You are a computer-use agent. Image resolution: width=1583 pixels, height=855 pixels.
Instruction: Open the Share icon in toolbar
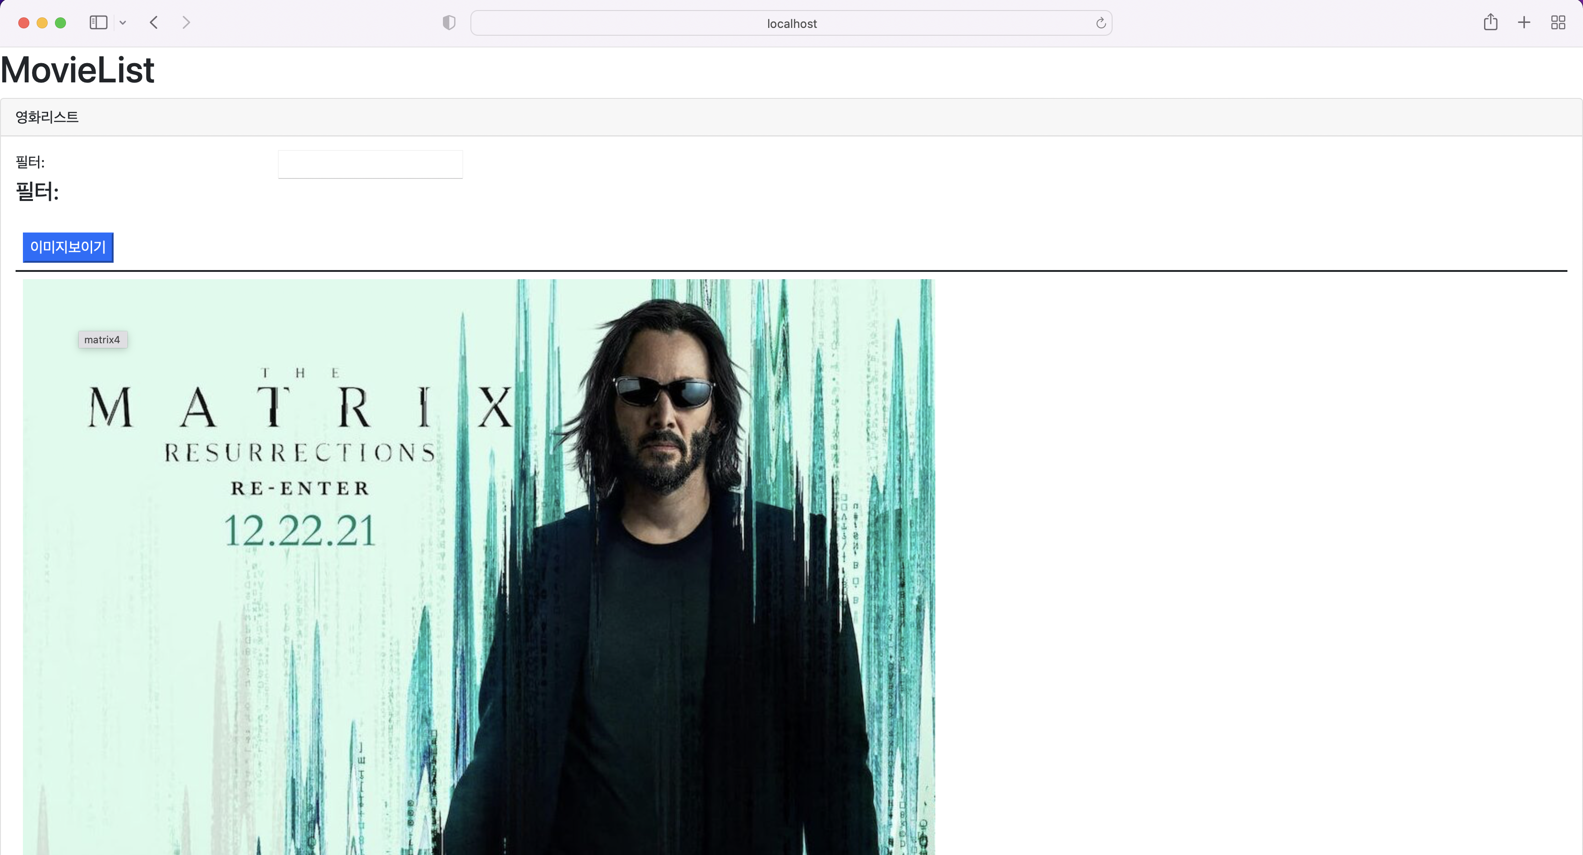point(1490,23)
